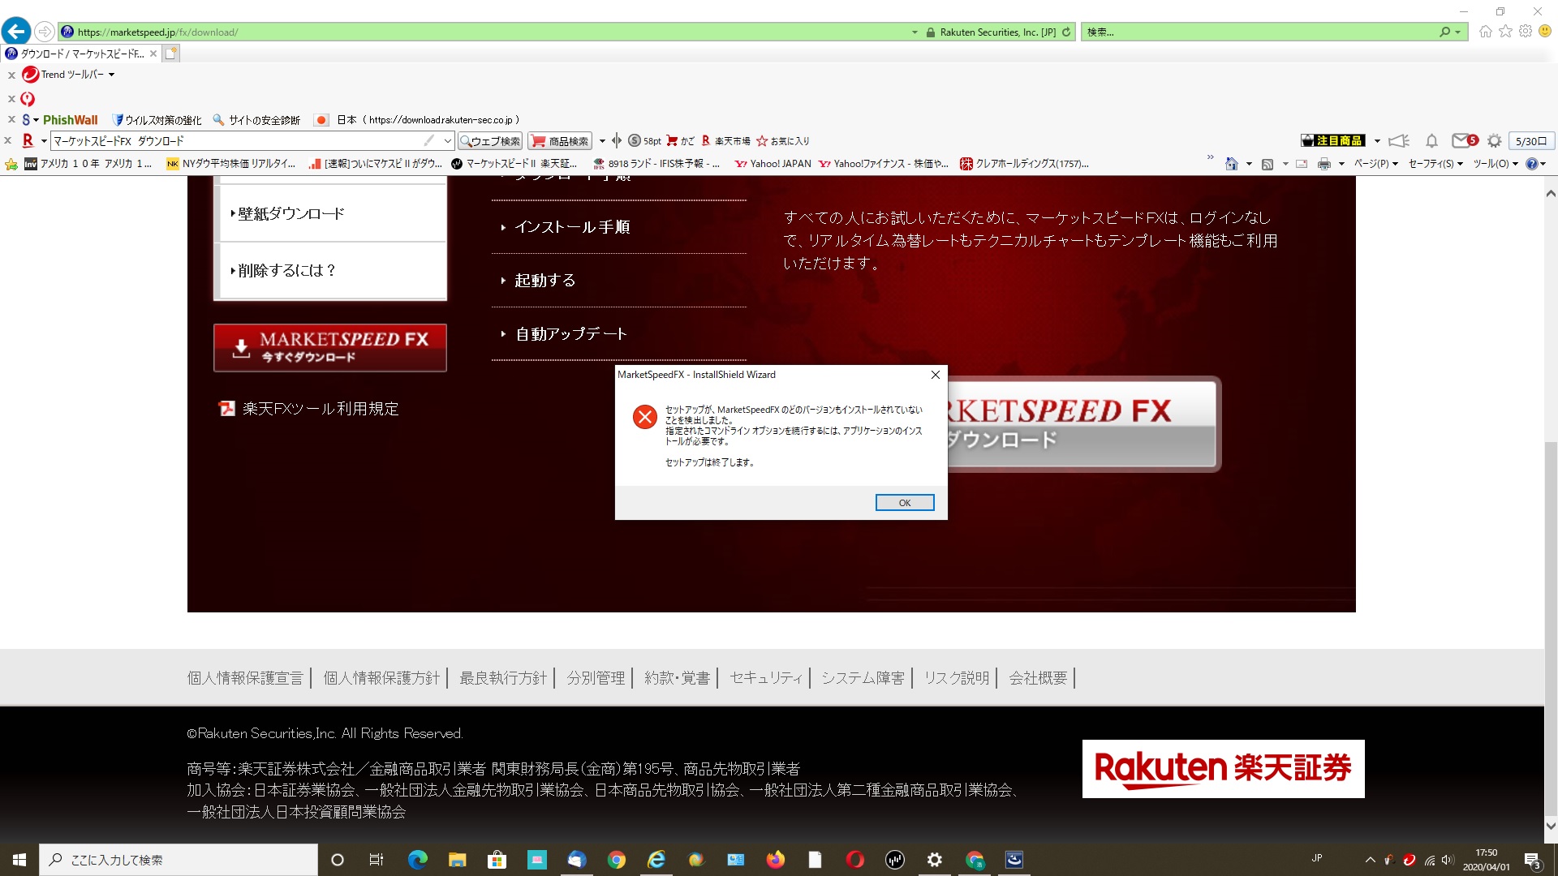Click the 5/30口 button

[1531, 141]
